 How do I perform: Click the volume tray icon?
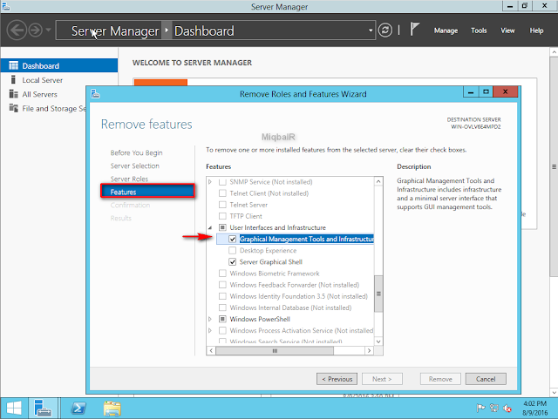(507, 408)
